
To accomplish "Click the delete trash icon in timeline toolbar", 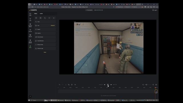I will (x=72, y=85).
